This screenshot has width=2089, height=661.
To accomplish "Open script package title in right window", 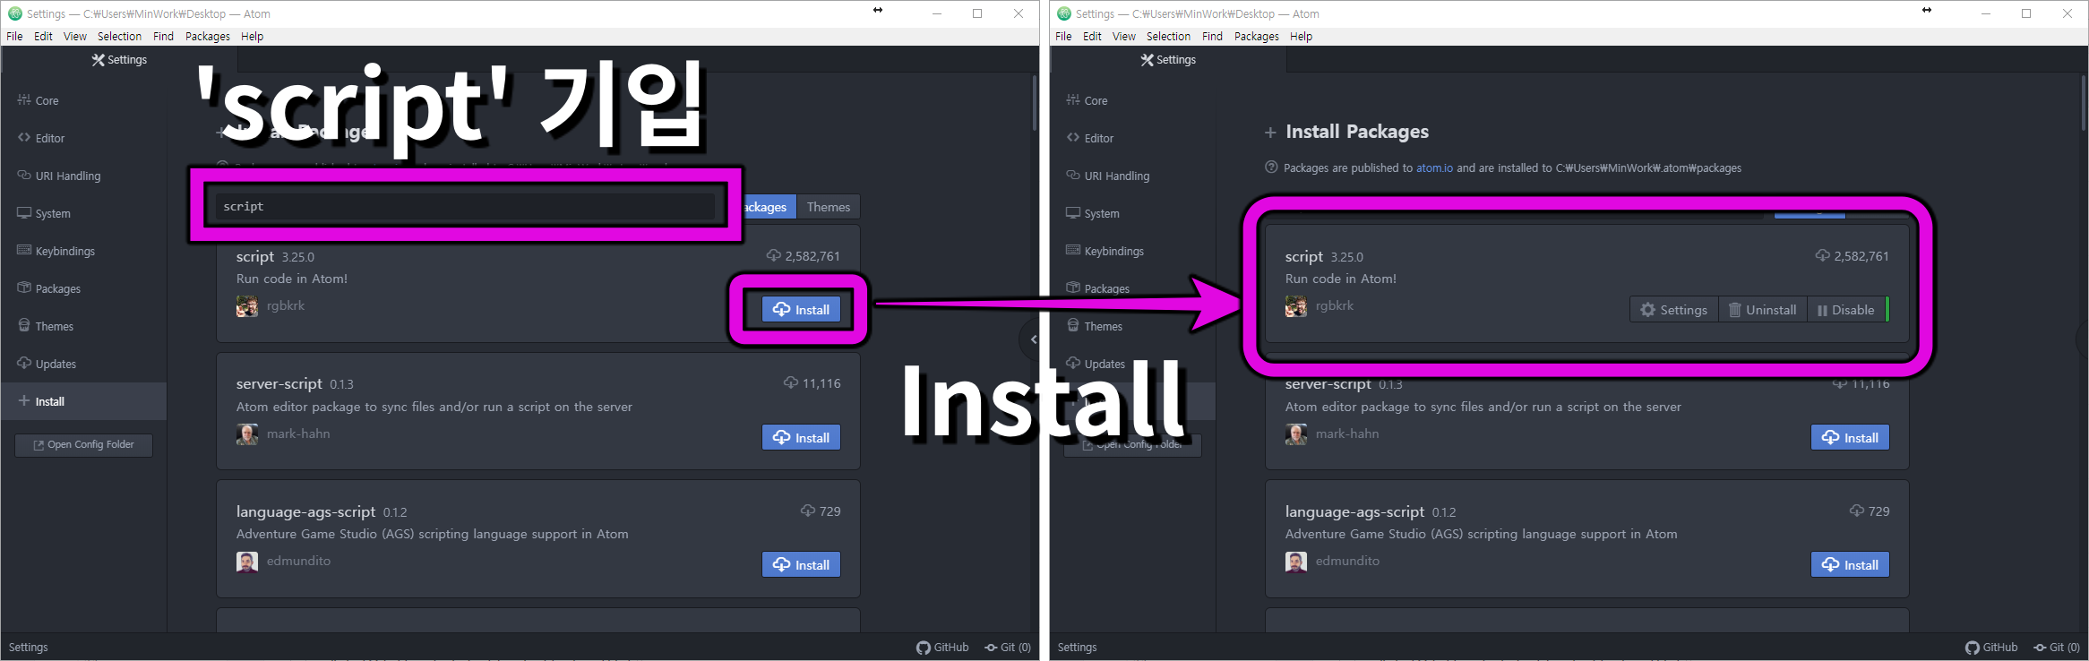I will click(1304, 256).
